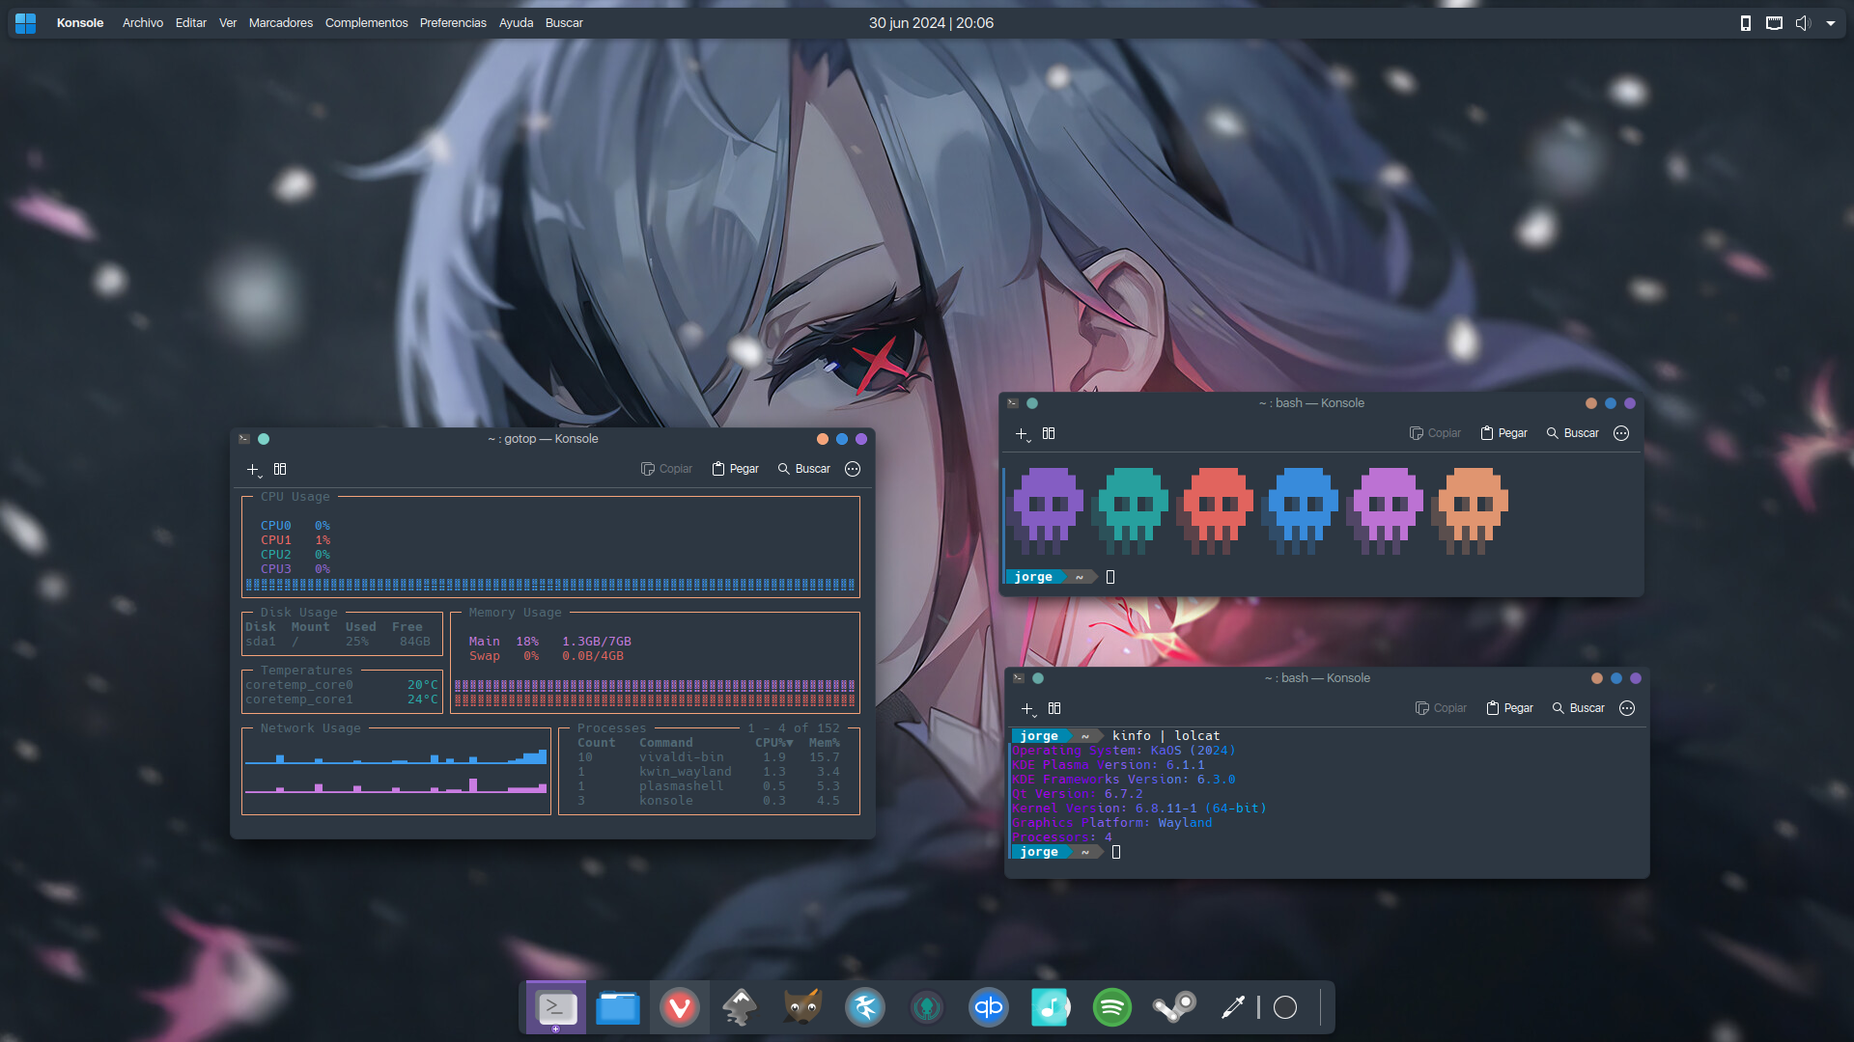Open the teal music player dock icon

tap(1051, 1008)
